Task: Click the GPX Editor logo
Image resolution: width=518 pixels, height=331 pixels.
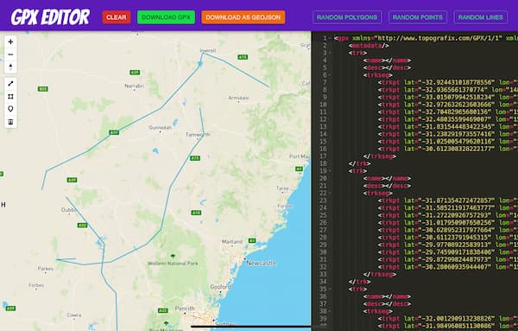Action: [x=50, y=17]
